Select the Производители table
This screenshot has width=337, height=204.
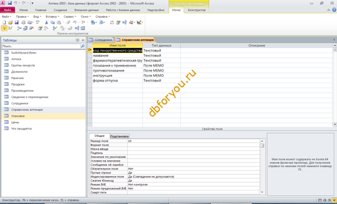click(22, 91)
